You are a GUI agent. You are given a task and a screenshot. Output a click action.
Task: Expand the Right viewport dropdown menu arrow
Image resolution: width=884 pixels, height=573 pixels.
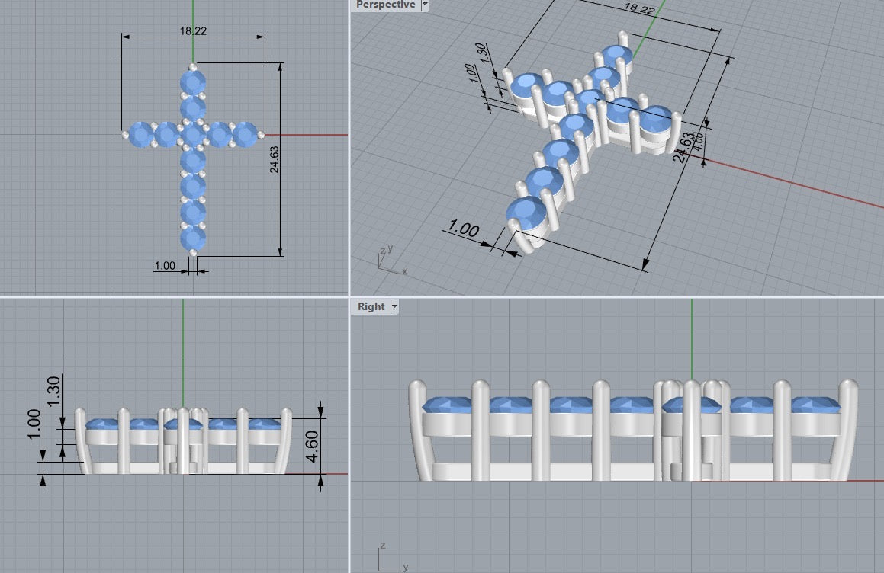tap(394, 306)
